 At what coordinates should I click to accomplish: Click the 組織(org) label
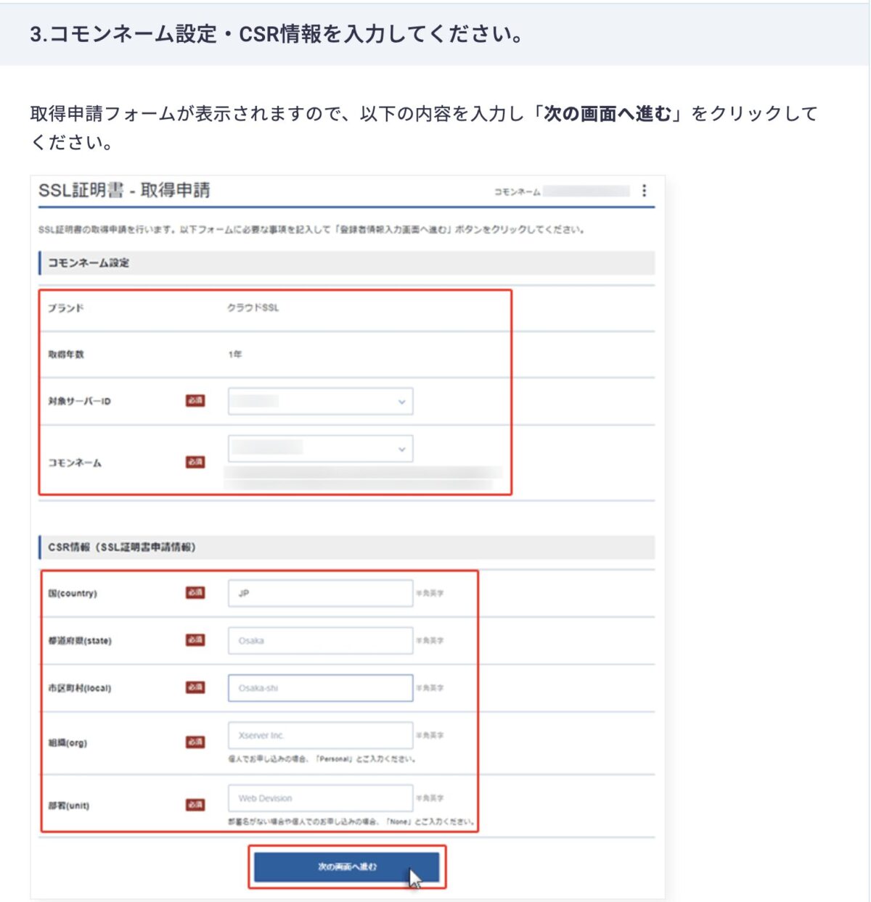coord(68,742)
